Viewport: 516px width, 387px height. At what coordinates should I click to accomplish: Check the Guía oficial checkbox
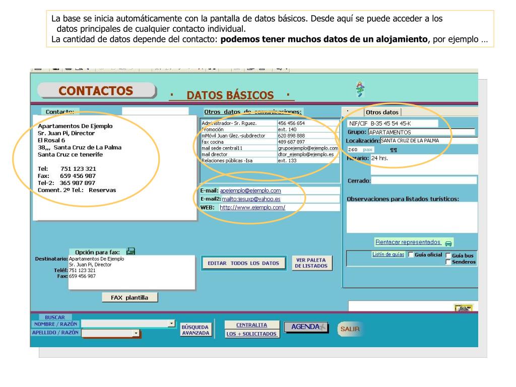[x=411, y=254]
